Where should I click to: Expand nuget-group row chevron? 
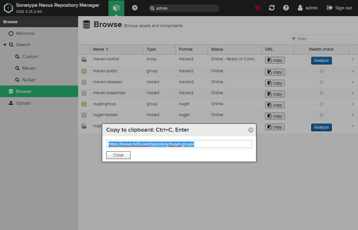[353, 104]
